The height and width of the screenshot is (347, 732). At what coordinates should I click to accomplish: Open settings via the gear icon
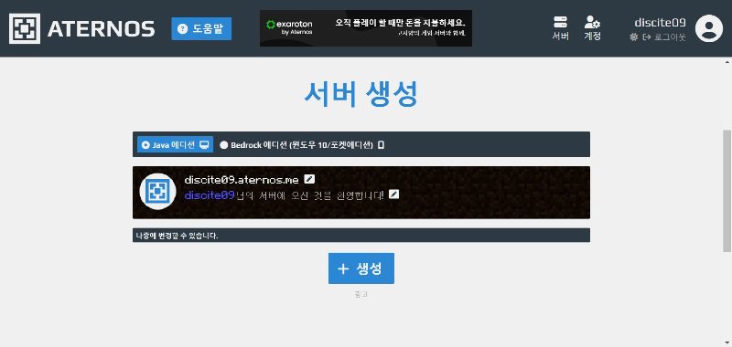click(x=633, y=37)
